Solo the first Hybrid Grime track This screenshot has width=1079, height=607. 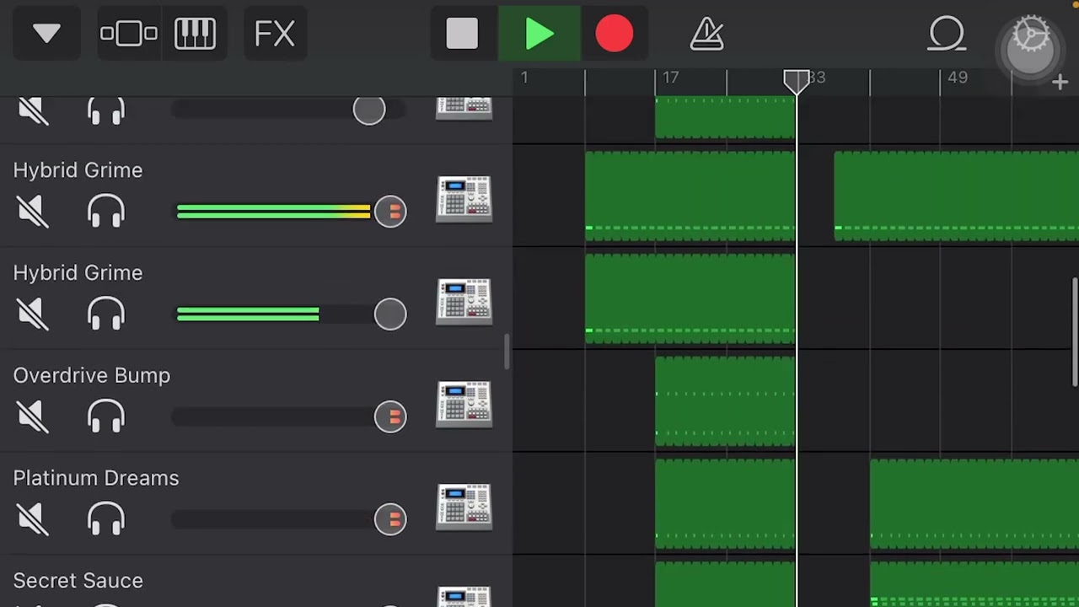[x=105, y=212]
